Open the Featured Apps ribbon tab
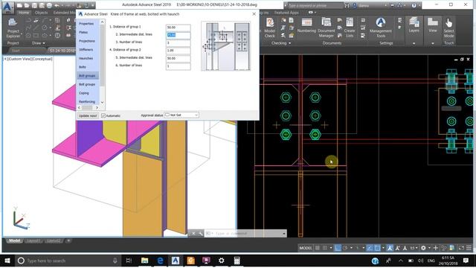This screenshot has height=268, width=476. (x=286, y=13)
